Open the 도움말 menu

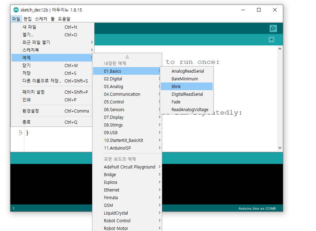64,19
